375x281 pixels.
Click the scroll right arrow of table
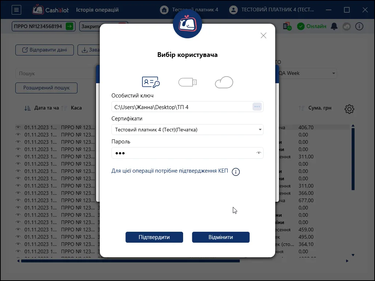pyautogui.click(x=347, y=261)
